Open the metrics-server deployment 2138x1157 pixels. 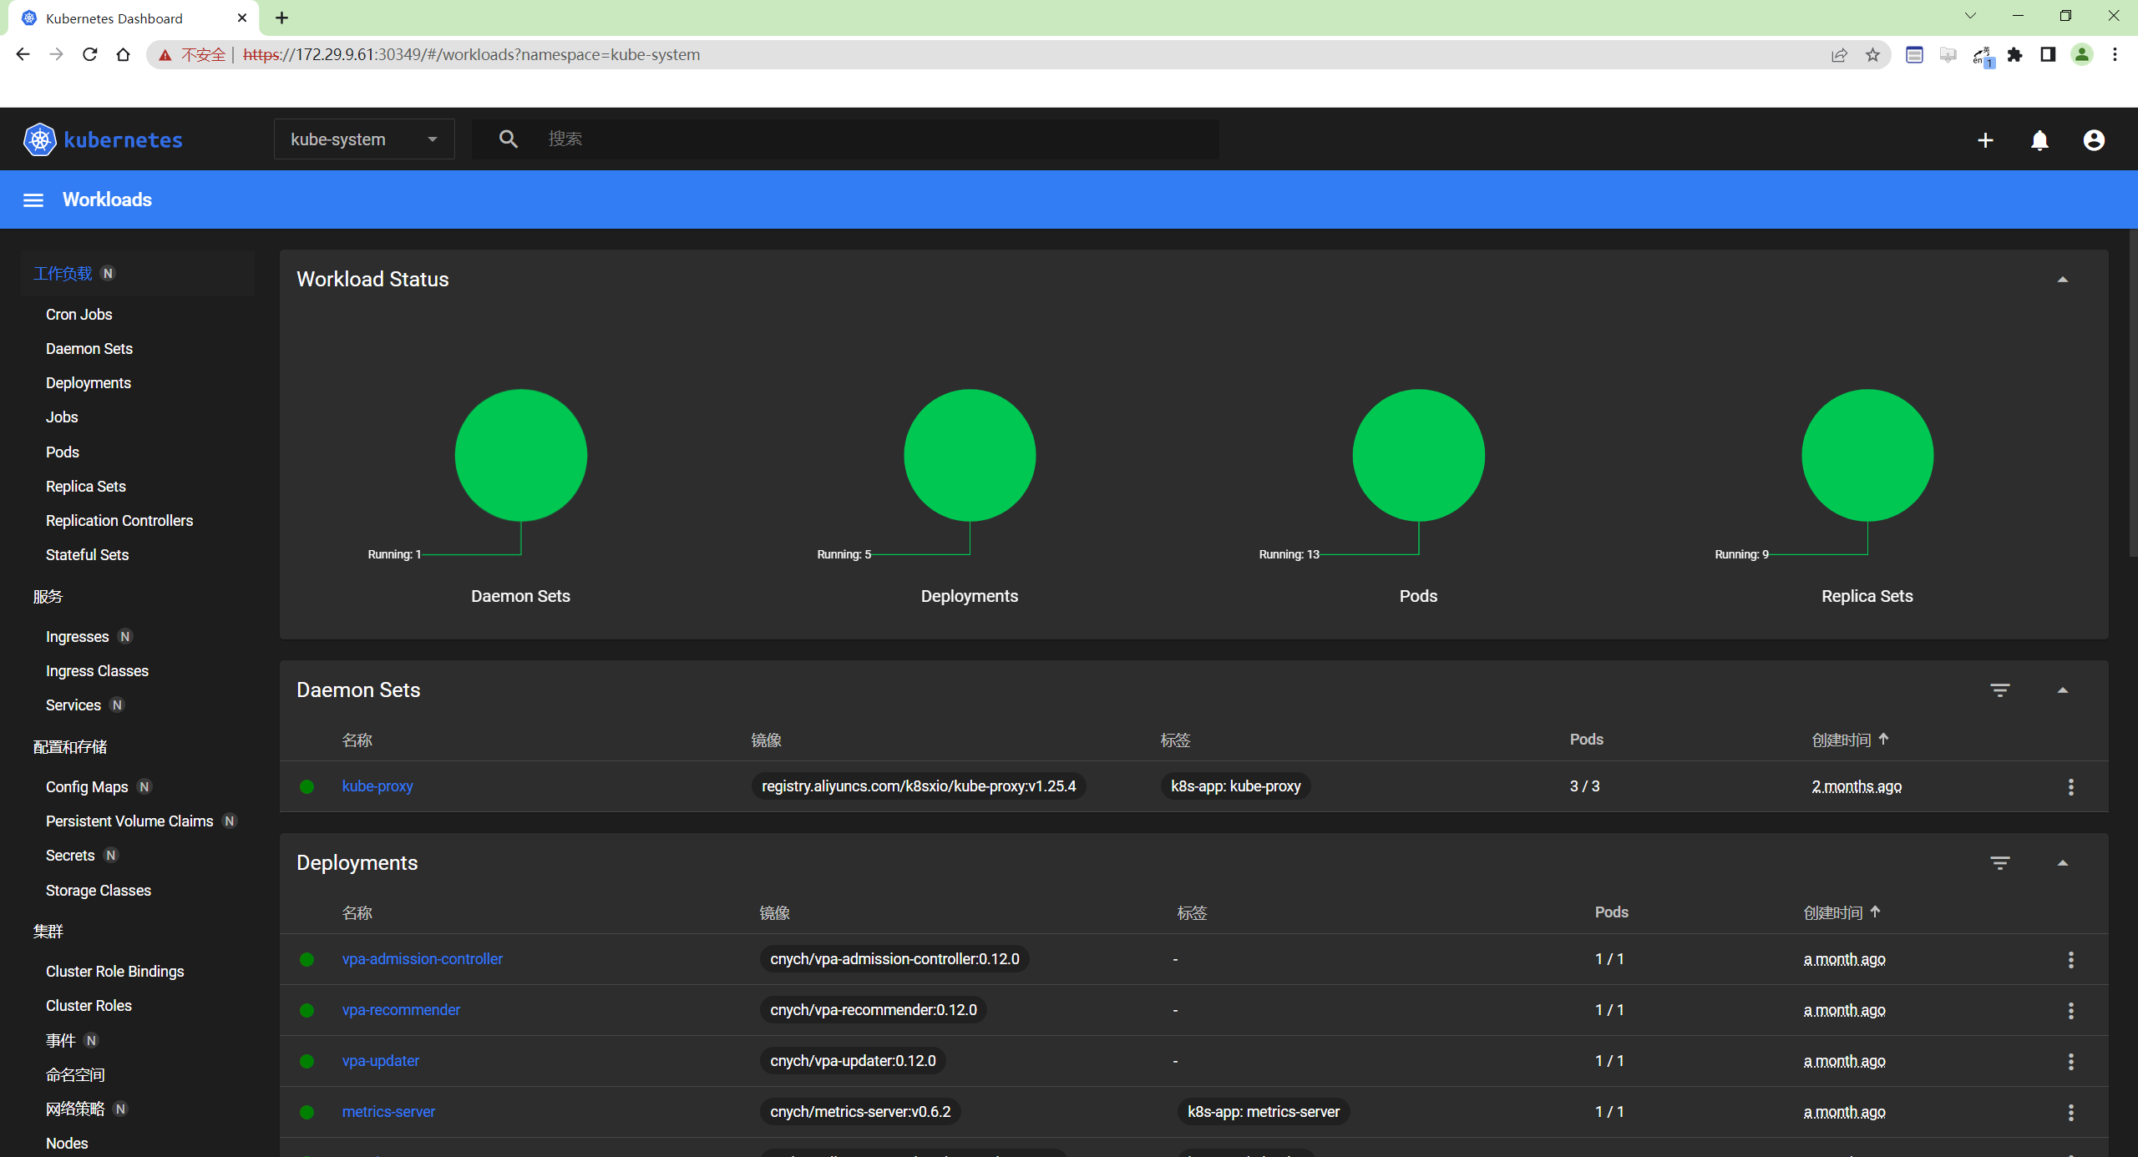coord(388,1112)
